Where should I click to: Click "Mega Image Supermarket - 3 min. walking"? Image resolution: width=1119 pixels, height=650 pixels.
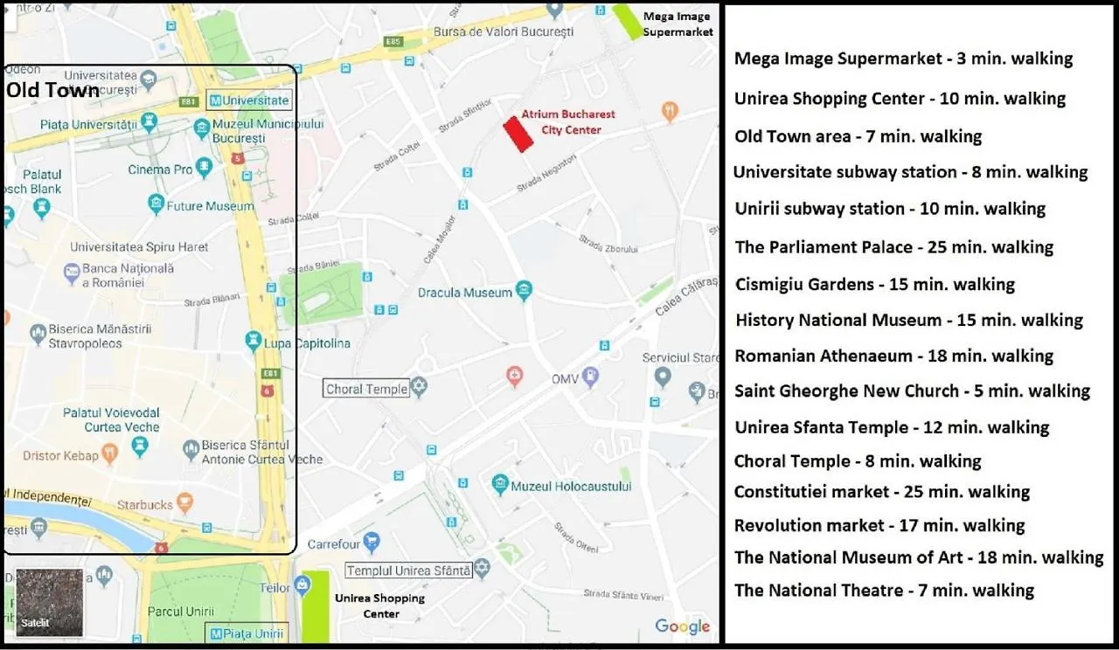pos(903,59)
